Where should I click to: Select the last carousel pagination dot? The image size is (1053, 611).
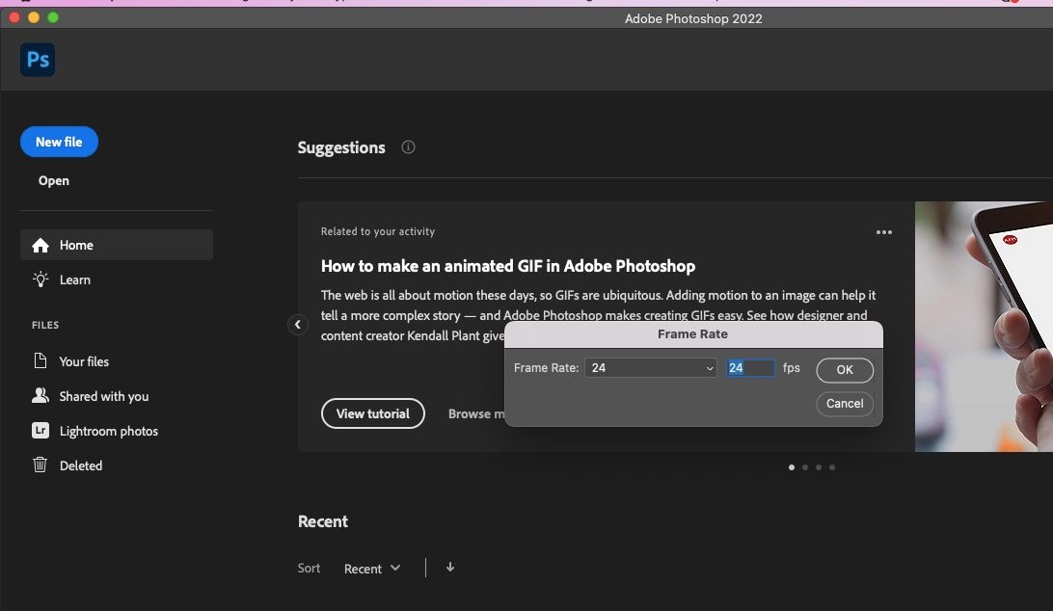click(832, 467)
